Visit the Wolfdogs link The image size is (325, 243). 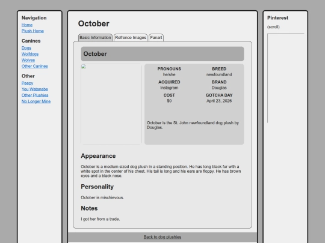pyautogui.click(x=30, y=54)
